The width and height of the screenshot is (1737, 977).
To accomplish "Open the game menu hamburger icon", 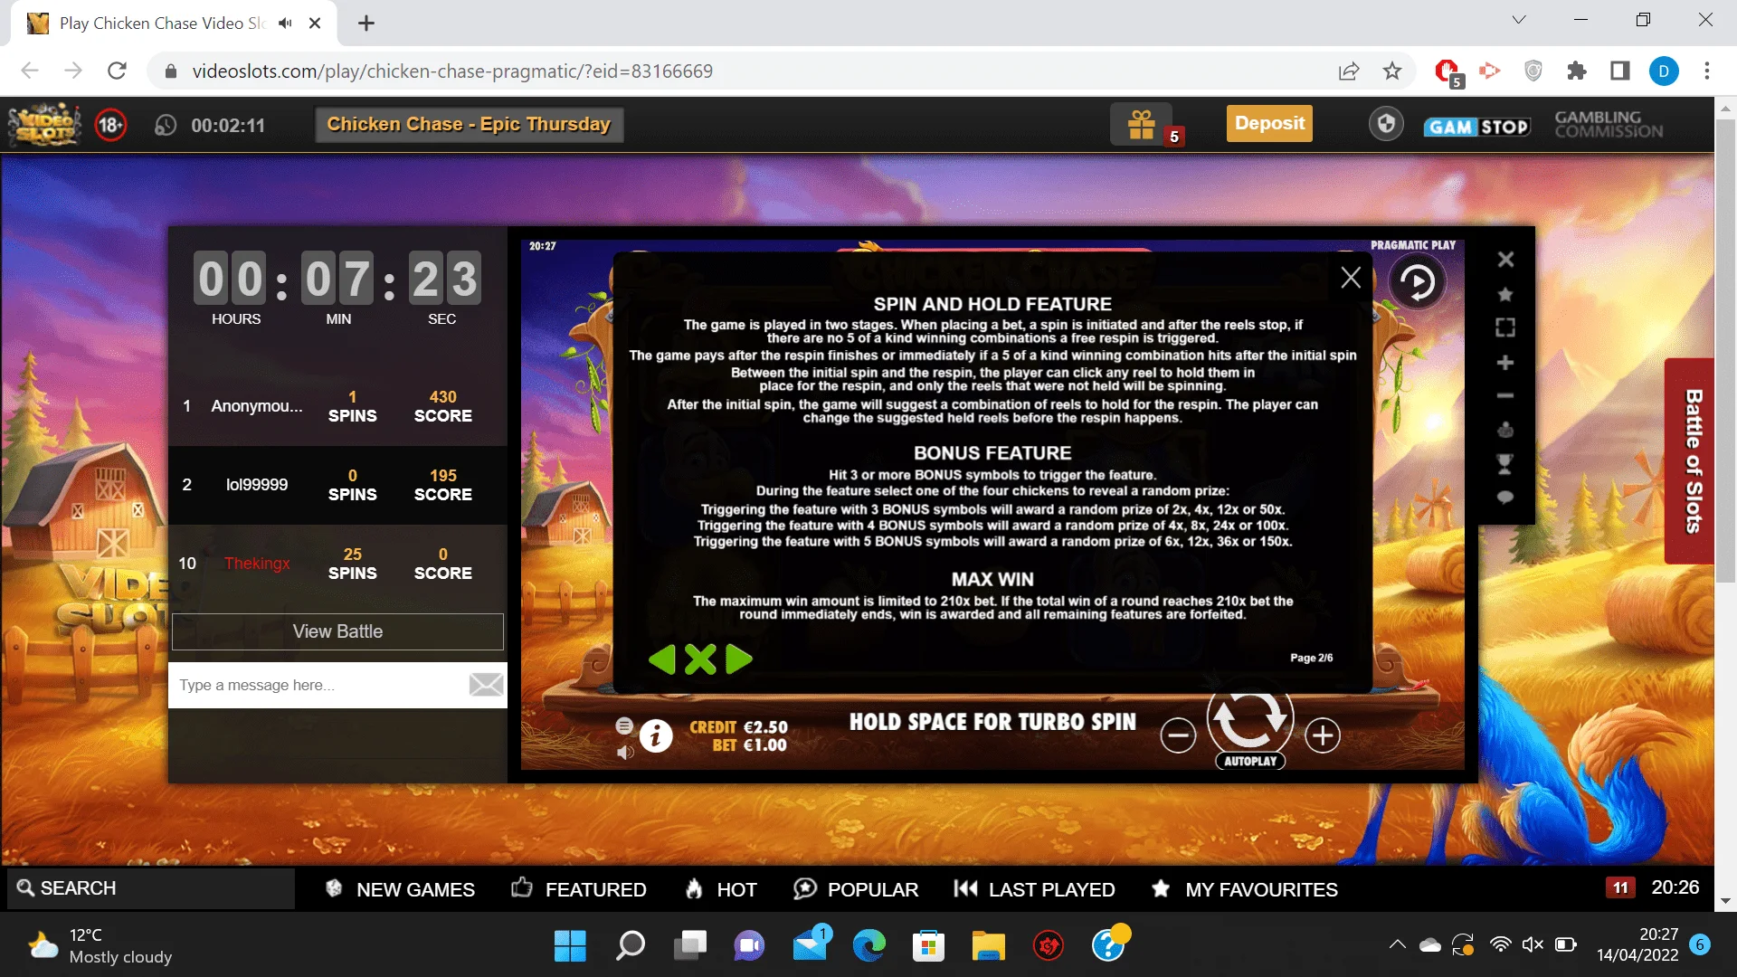I will [x=624, y=726].
